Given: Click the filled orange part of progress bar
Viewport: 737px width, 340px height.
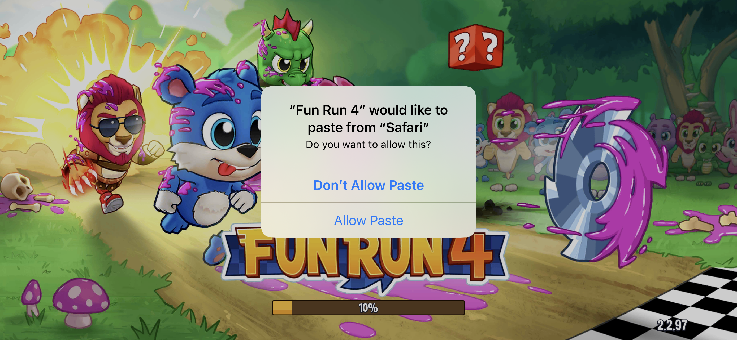Looking at the screenshot, I should 282,308.
